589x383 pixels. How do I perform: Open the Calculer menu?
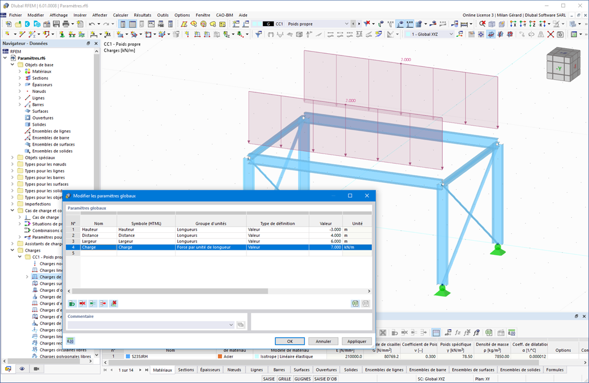(x=121, y=15)
